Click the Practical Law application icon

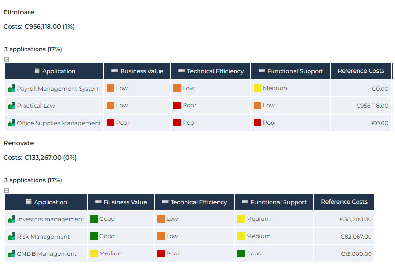pyautogui.click(x=12, y=106)
